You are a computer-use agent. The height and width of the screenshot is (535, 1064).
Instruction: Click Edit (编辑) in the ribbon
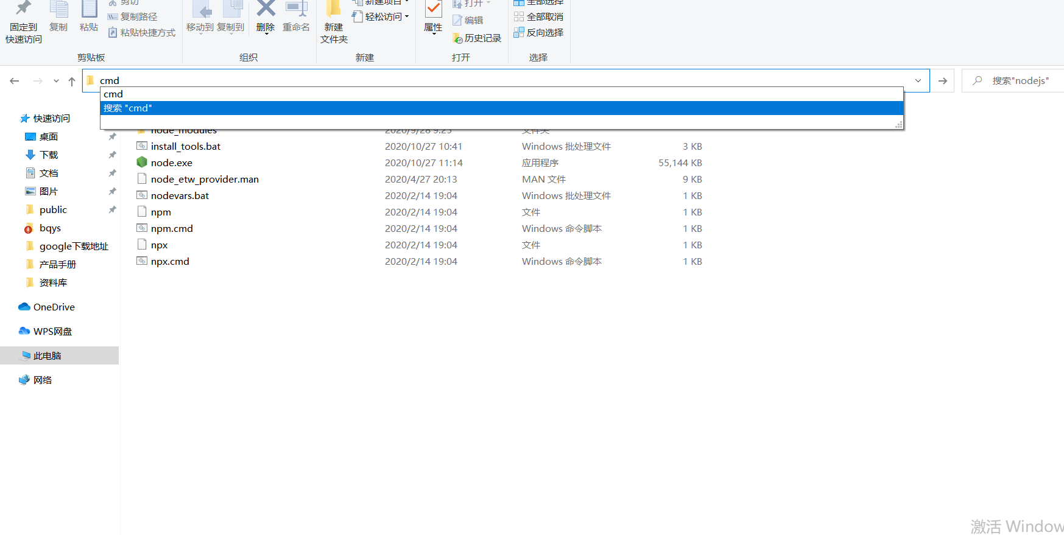pos(468,21)
